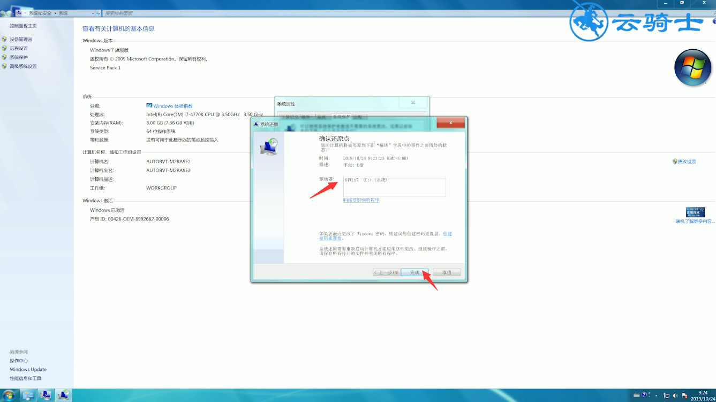Click heading 查看有关计算机的基本信息

point(118,29)
